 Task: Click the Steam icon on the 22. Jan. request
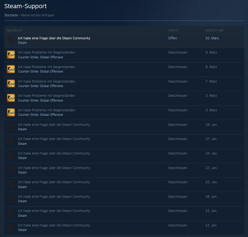11,184
